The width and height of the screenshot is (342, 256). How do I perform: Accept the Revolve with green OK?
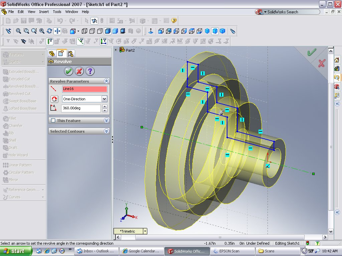coord(68,71)
